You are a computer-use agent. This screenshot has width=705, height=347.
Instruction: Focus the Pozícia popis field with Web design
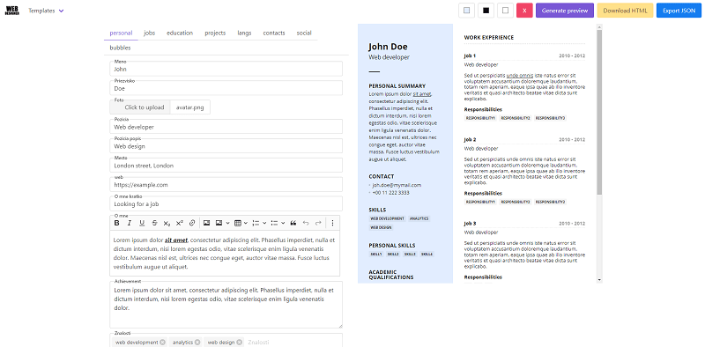pos(226,146)
